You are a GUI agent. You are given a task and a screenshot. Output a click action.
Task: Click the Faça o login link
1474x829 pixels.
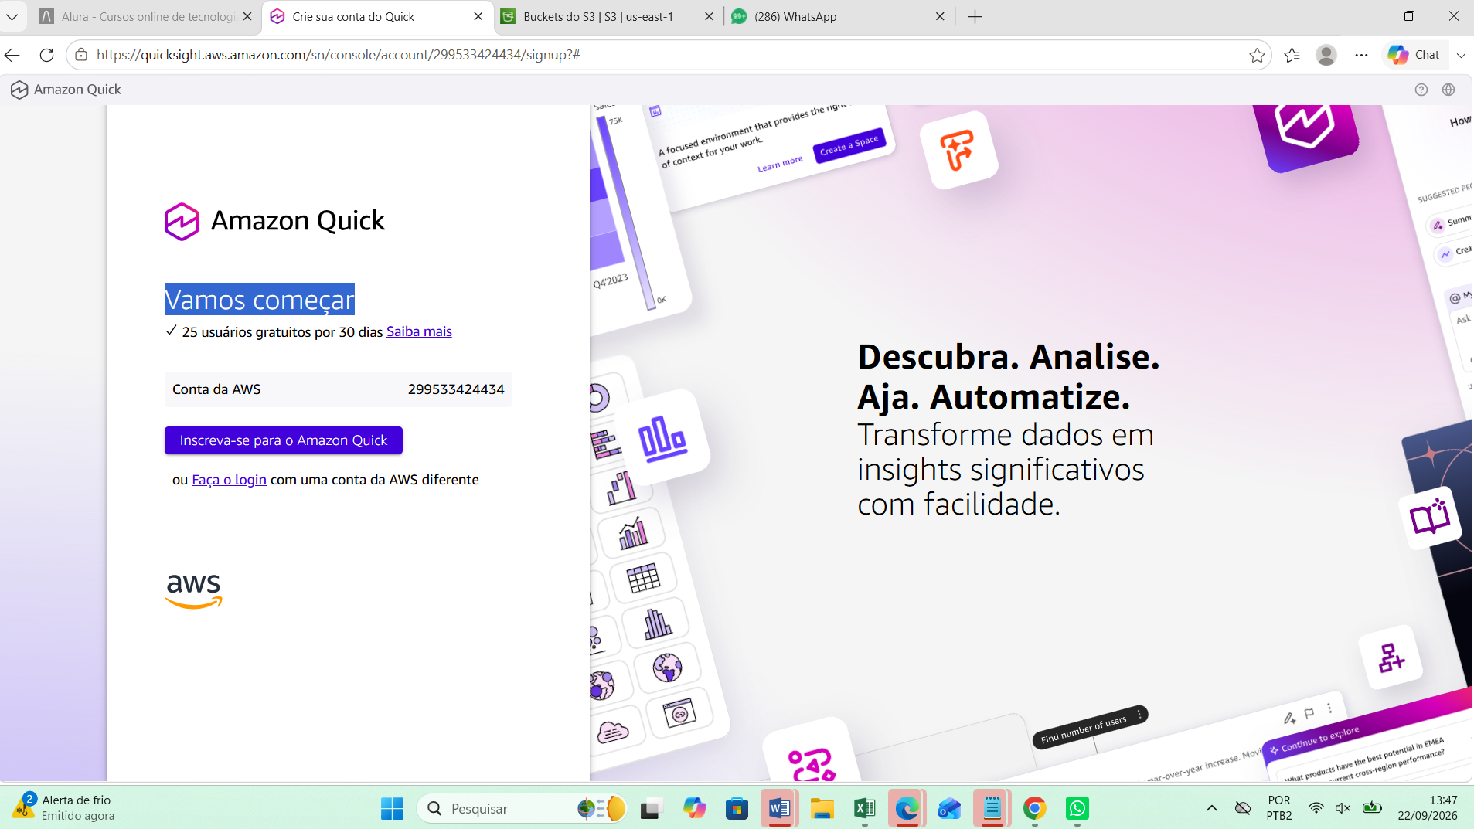(x=229, y=480)
